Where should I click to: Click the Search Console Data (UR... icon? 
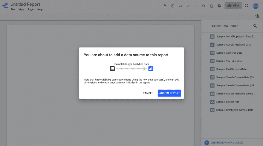(212, 85)
